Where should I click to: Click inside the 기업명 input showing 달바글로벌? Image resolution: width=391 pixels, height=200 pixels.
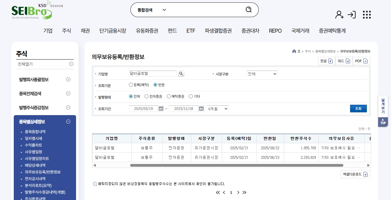pyautogui.click(x=152, y=74)
